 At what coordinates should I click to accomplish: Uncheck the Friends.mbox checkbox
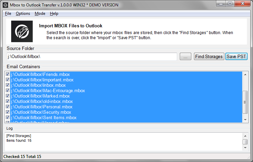[x=7, y=74]
